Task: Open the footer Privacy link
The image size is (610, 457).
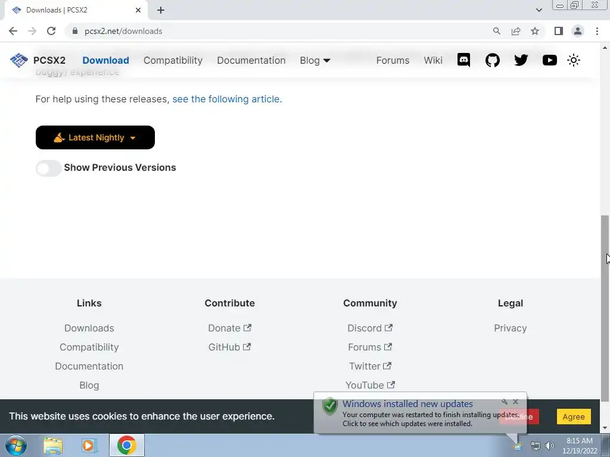Action: pyautogui.click(x=511, y=328)
